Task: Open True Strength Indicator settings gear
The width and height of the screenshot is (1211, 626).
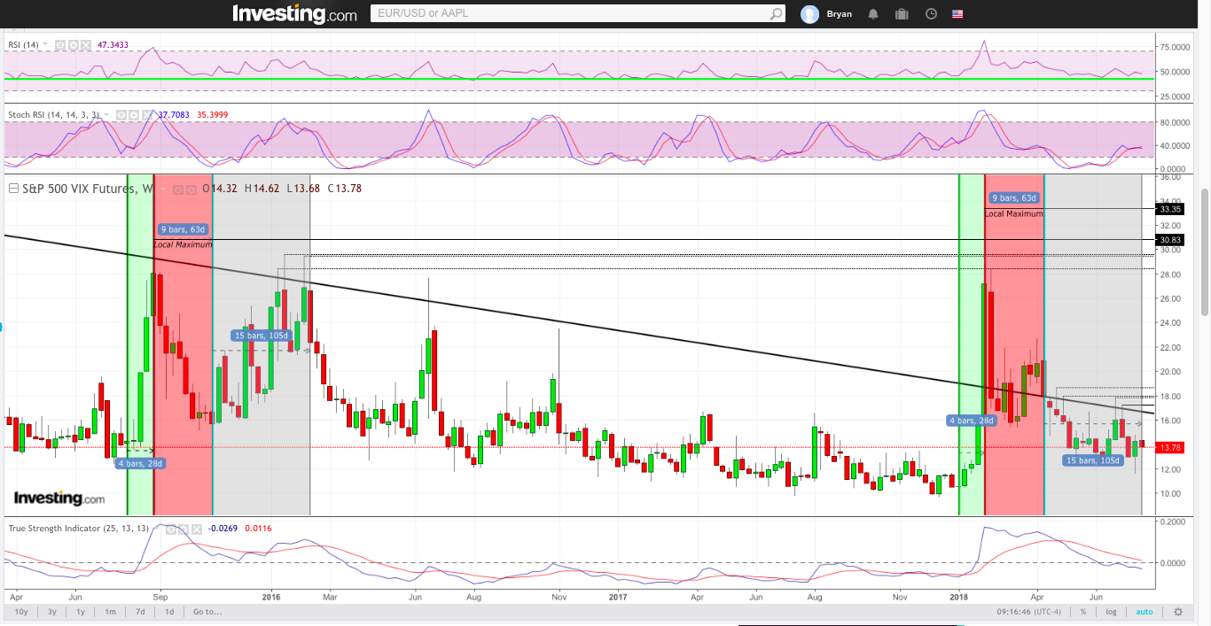Action: click(184, 529)
